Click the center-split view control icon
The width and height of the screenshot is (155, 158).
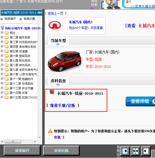click(x=135, y=151)
